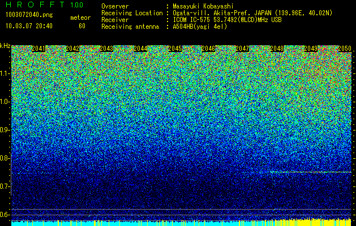Click the 'meteor' label

(80, 18)
